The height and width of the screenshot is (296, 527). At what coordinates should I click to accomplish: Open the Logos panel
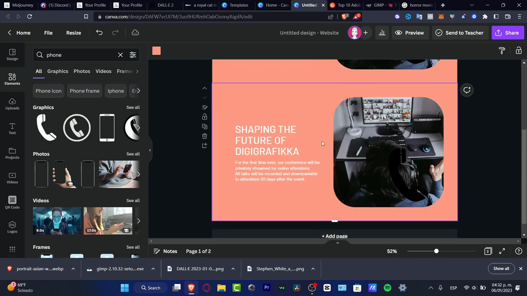pyautogui.click(x=12, y=227)
